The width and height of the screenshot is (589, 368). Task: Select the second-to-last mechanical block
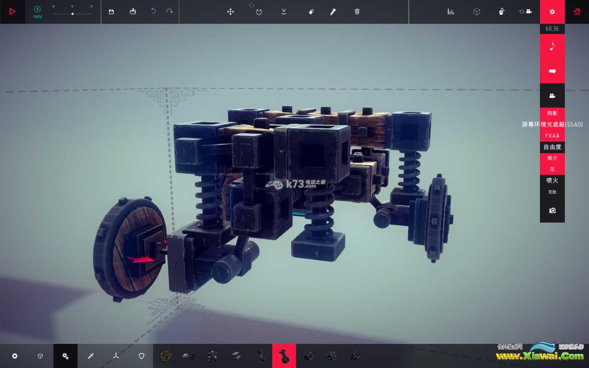click(331, 356)
